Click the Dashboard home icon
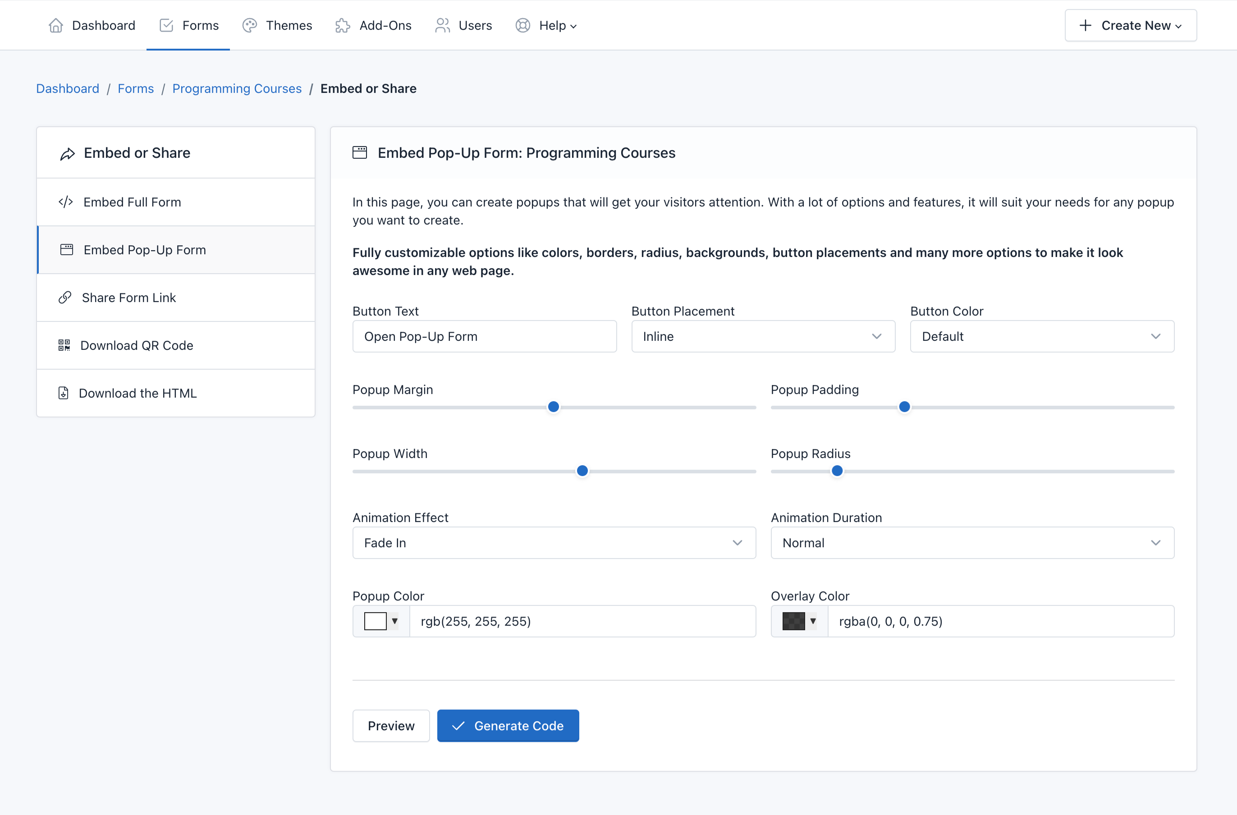This screenshot has width=1237, height=815. (55, 25)
